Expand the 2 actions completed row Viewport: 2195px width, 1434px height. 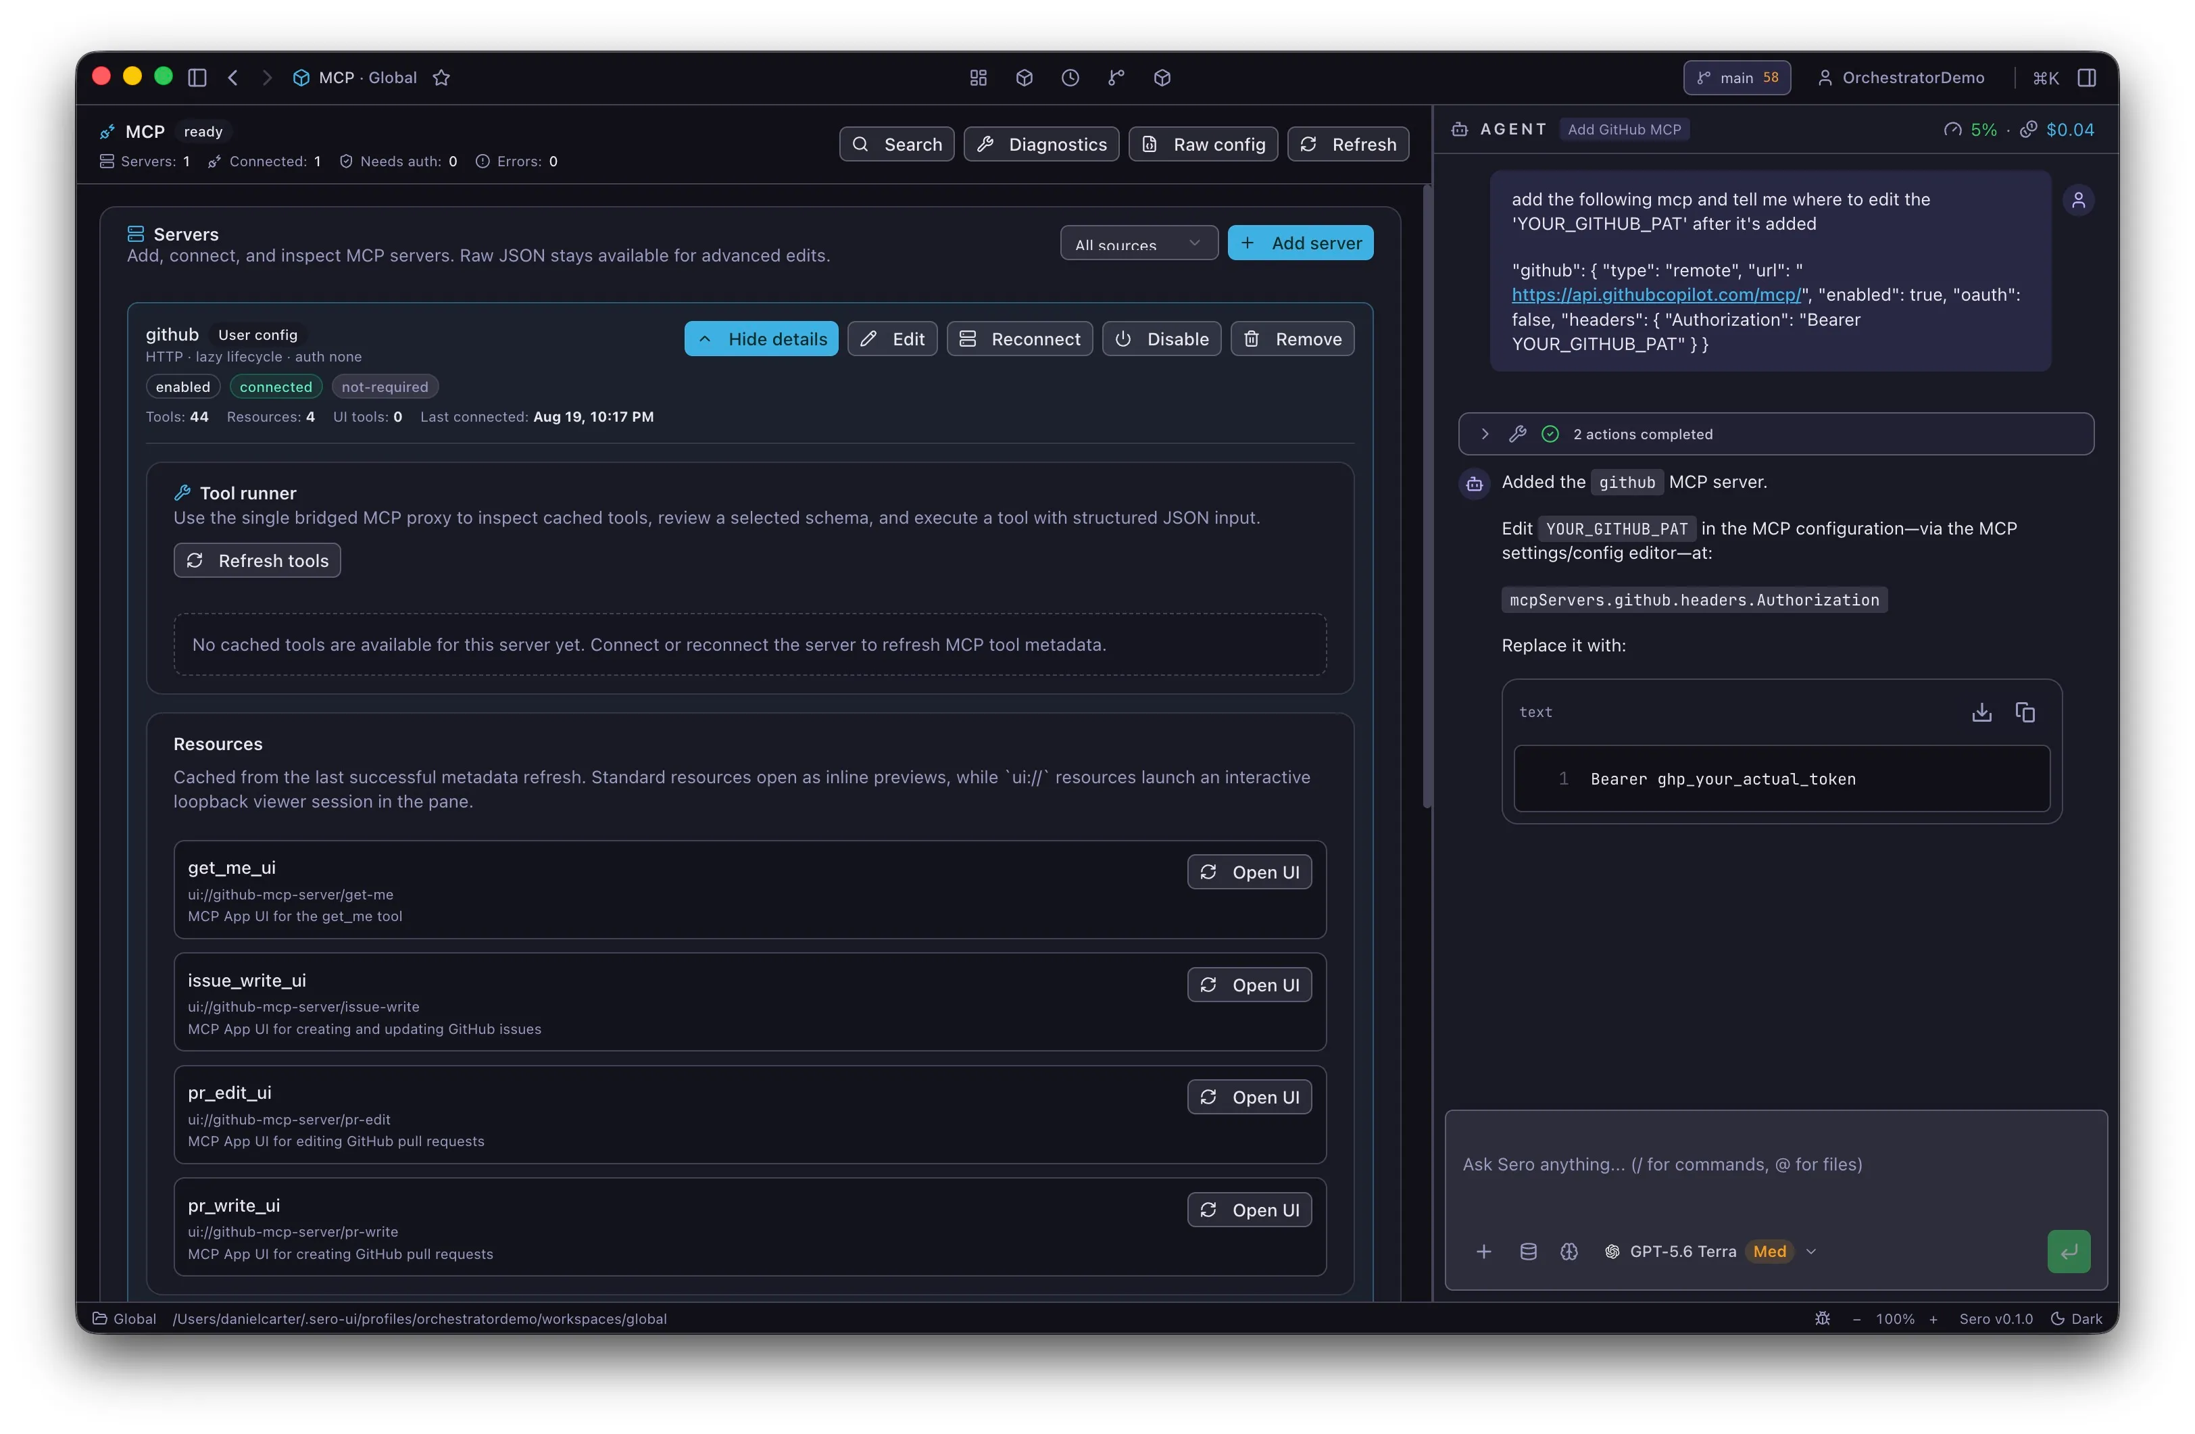click(1776, 435)
